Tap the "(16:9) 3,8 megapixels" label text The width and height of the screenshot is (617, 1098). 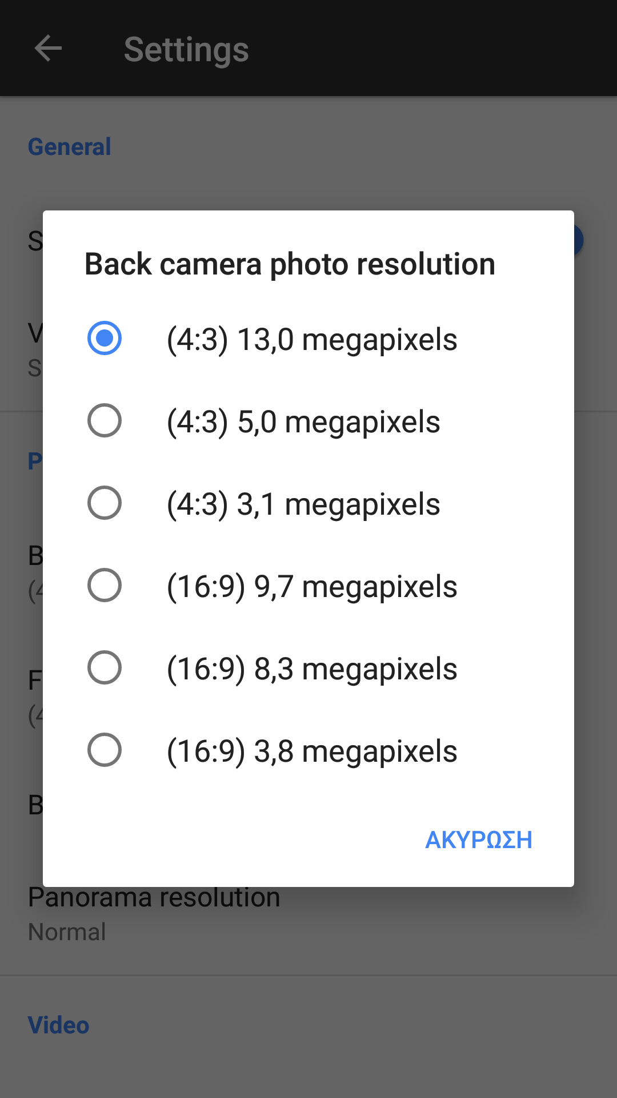pos(312,751)
